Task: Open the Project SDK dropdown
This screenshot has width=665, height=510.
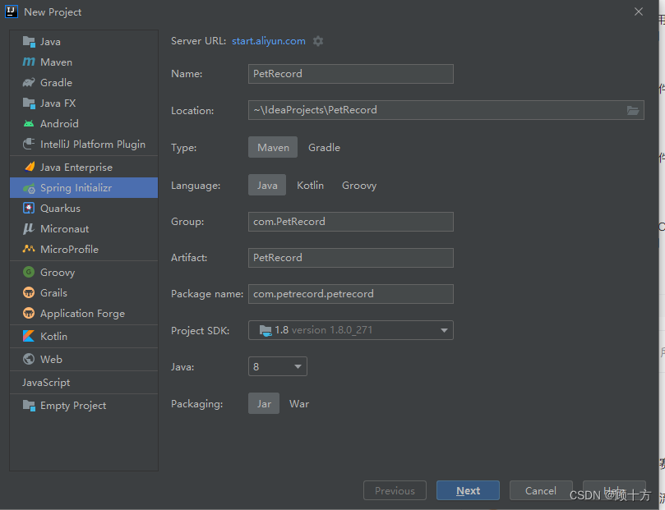Action: pos(351,330)
